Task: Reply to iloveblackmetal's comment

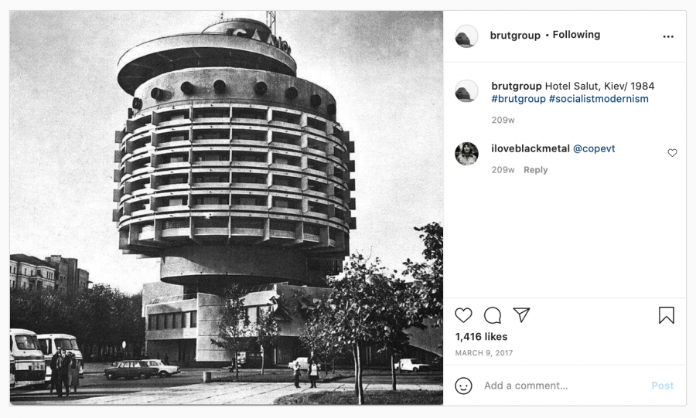Action: 535,170
